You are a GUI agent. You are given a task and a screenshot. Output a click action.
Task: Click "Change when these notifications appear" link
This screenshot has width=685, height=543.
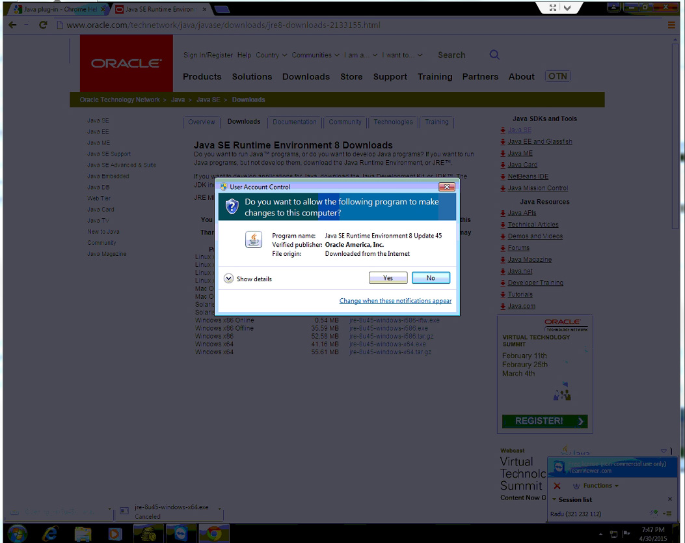pos(396,301)
